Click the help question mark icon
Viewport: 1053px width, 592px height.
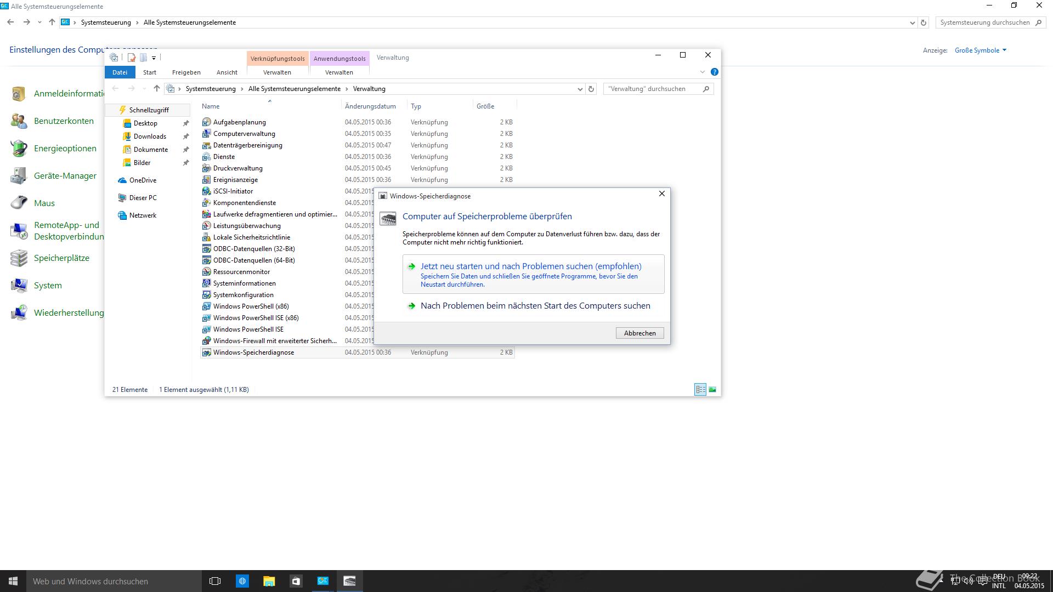point(714,72)
